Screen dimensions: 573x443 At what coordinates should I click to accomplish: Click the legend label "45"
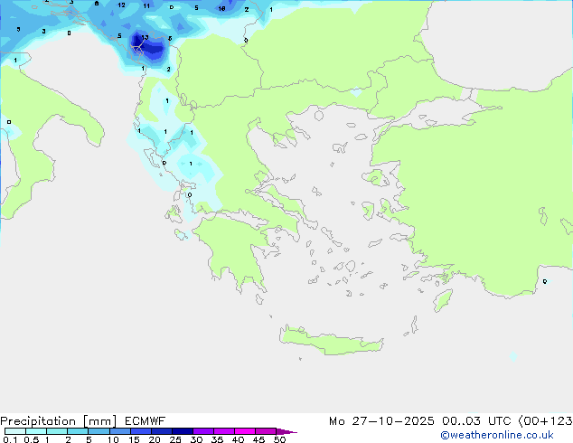coord(258,439)
